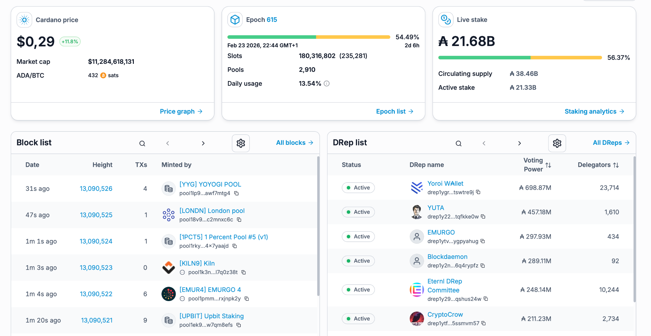Screen dimensions: 651x336
Task: Copy YOYOGI POOL pool ID
Action: [x=236, y=193]
